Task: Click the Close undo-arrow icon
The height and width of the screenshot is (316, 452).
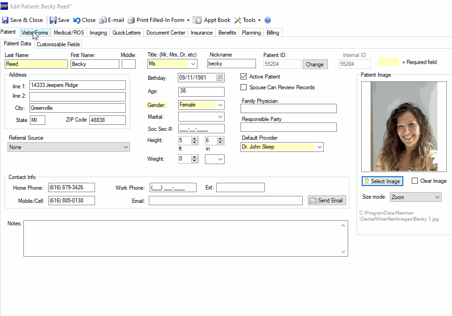Action: tap(77, 20)
